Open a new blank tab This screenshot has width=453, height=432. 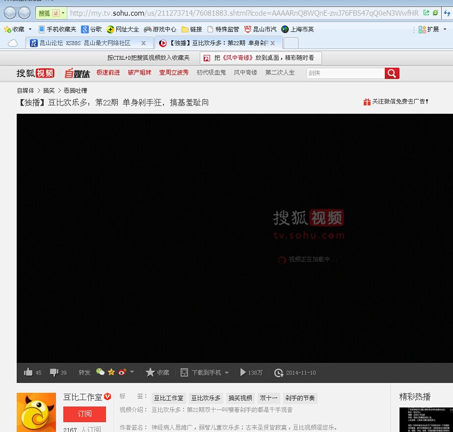coord(291,43)
